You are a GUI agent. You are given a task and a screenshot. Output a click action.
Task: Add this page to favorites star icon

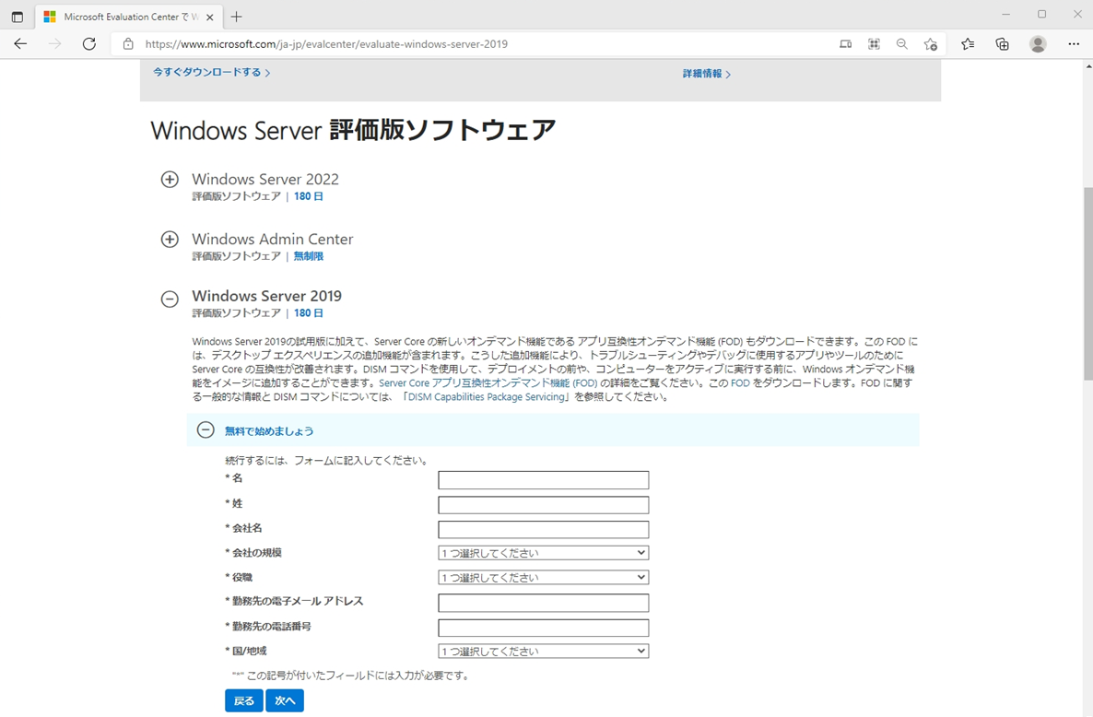[930, 44]
